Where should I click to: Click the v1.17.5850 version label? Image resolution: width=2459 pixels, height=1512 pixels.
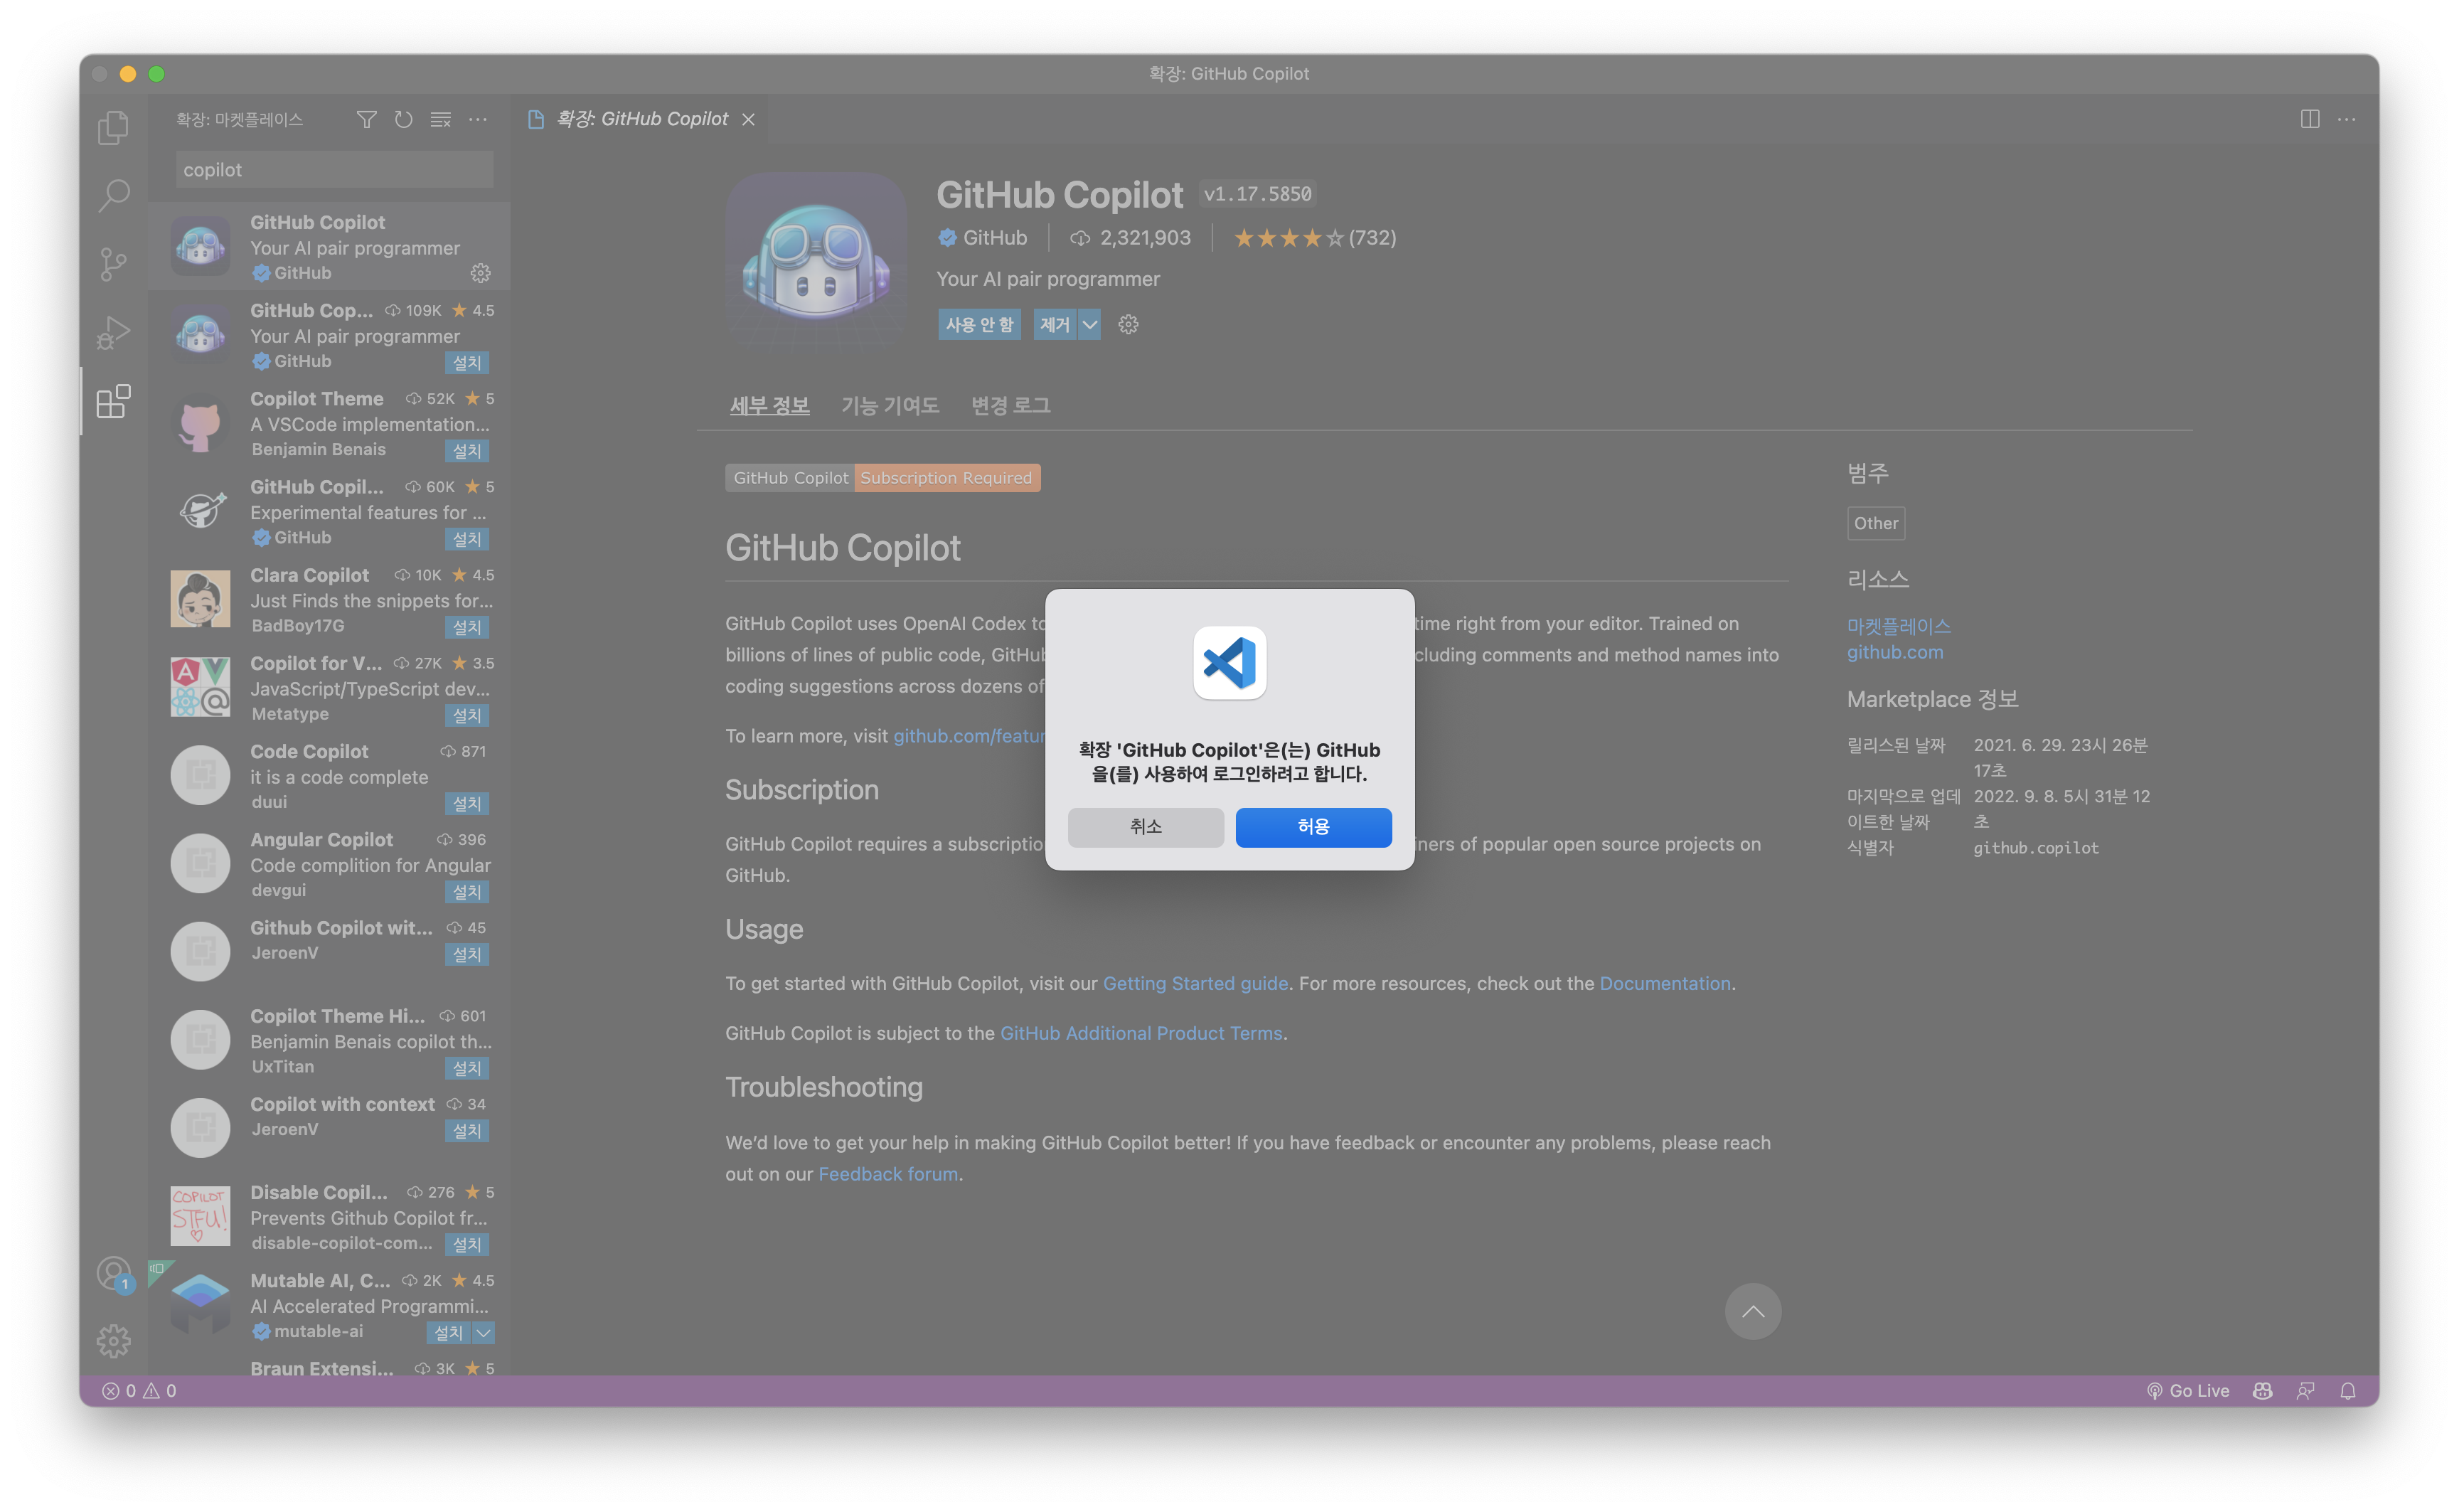(x=1257, y=194)
